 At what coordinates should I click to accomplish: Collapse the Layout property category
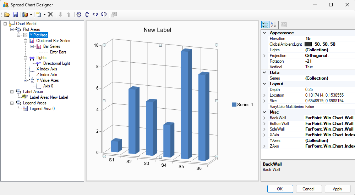pyautogui.click(x=264, y=84)
